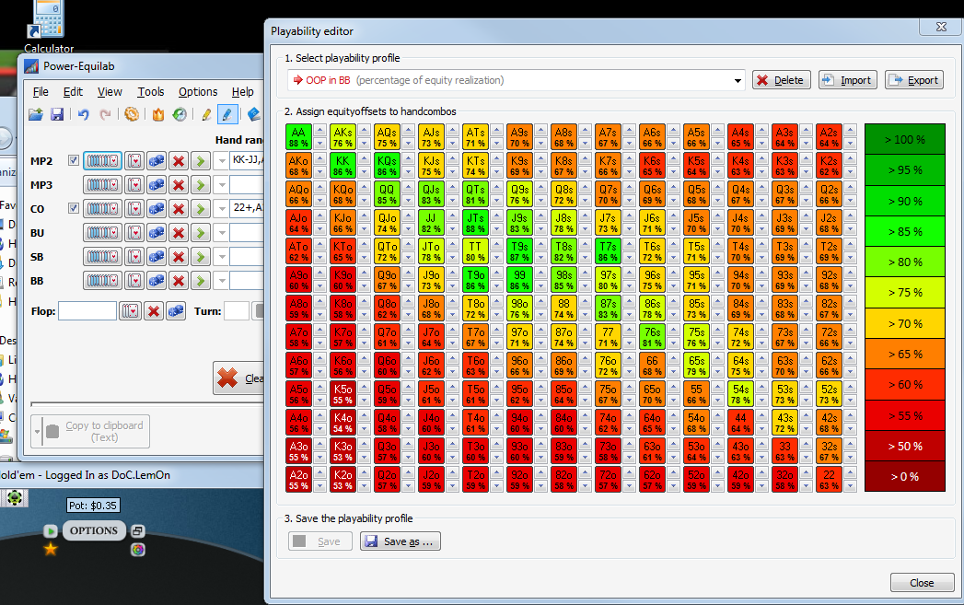The width and height of the screenshot is (964, 605).
Task: Click the green globe clock toolbar icon
Action: [x=180, y=114]
